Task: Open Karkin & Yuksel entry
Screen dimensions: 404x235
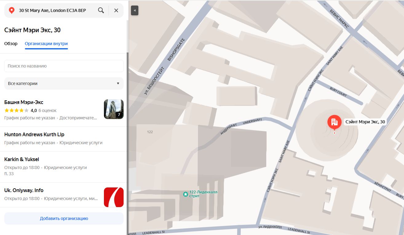Action: [64, 167]
